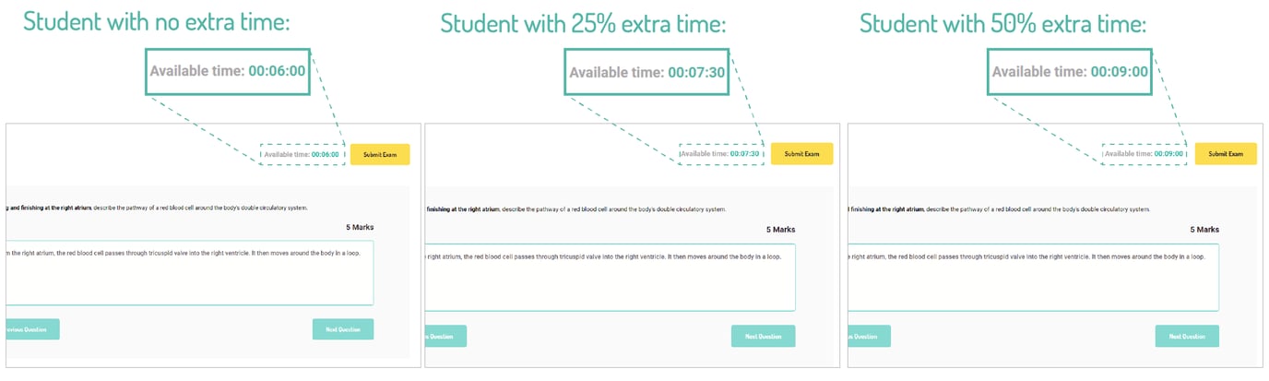Click Previous Question in the 25% extra time panel
The image size is (1269, 381).
pyautogui.click(x=446, y=336)
